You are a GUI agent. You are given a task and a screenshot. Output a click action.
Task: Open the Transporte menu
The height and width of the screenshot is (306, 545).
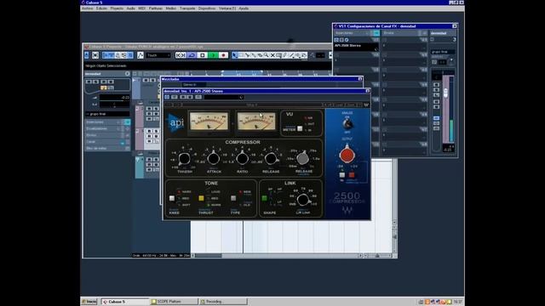[187, 8]
